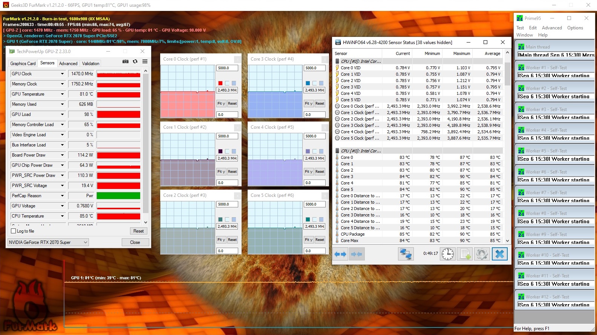Image resolution: width=597 pixels, height=335 pixels.
Task: Click the Worker #5 Self-Test window icon
Action: click(521, 151)
